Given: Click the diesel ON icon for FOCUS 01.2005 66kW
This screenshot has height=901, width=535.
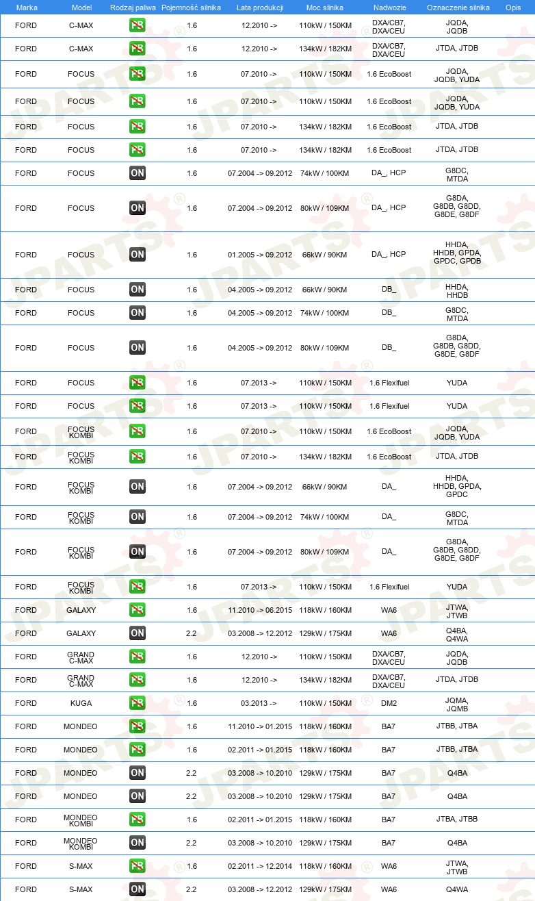Looking at the screenshot, I should coord(138,255).
